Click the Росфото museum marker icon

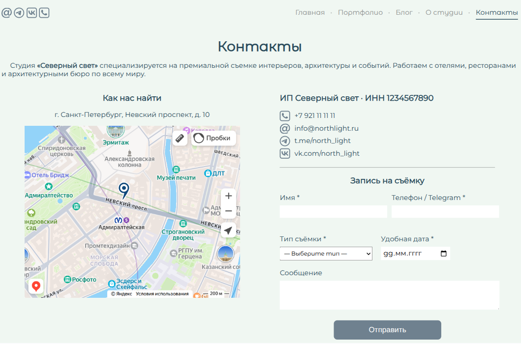click(x=67, y=279)
